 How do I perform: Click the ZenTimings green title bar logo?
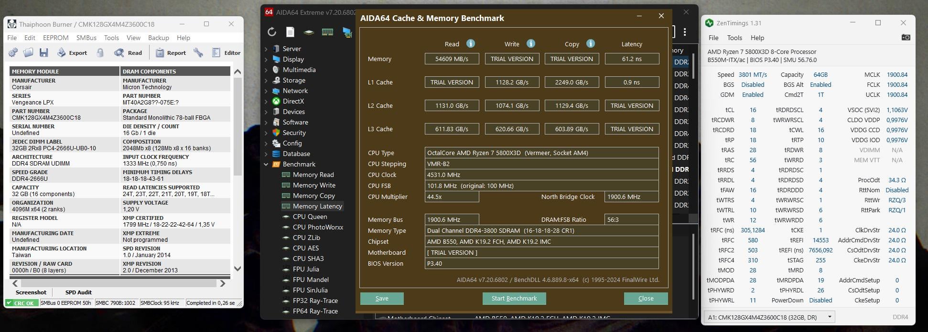point(709,23)
